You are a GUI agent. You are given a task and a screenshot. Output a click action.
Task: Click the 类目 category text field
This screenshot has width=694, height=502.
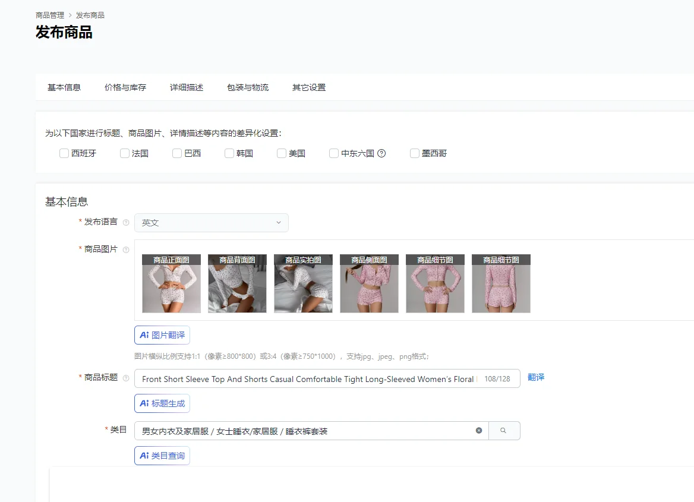pos(311,431)
